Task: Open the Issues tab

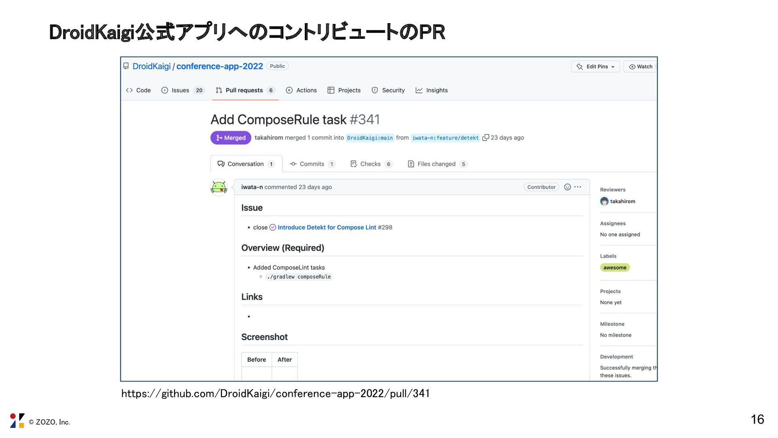Action: pos(180,90)
